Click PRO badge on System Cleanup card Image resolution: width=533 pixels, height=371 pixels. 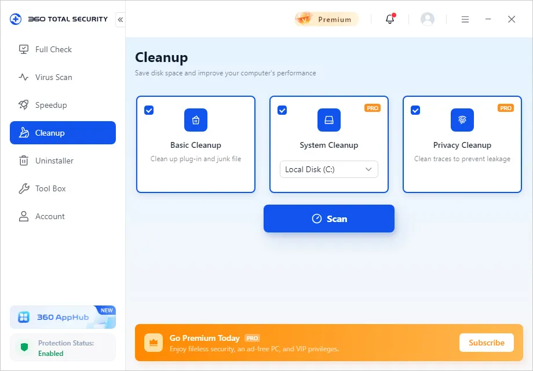[373, 108]
